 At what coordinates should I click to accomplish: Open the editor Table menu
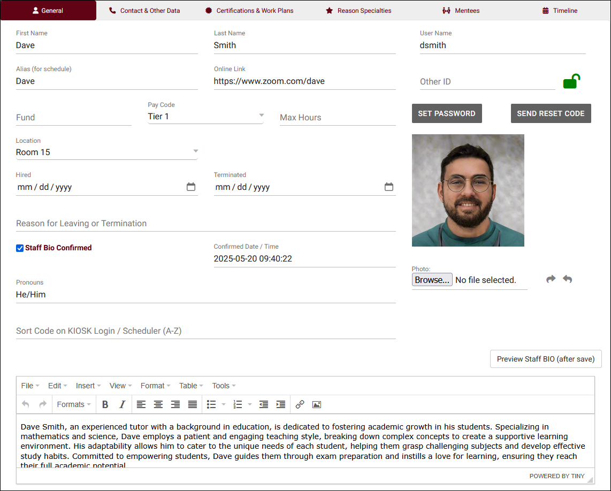(191, 386)
